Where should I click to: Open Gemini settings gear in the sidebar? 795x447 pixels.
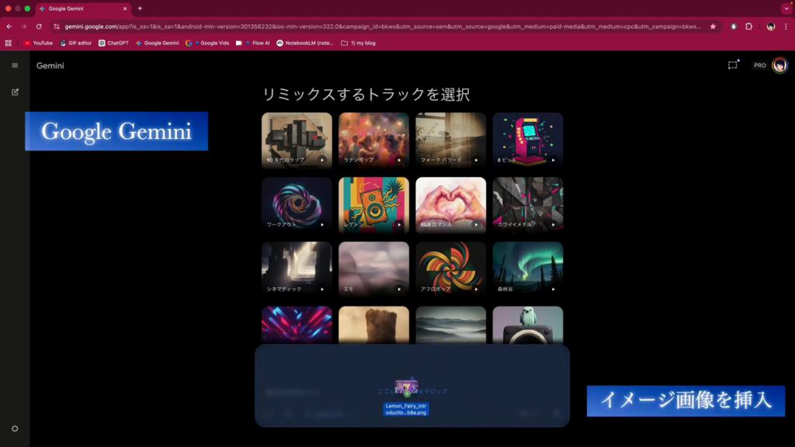pos(15,428)
